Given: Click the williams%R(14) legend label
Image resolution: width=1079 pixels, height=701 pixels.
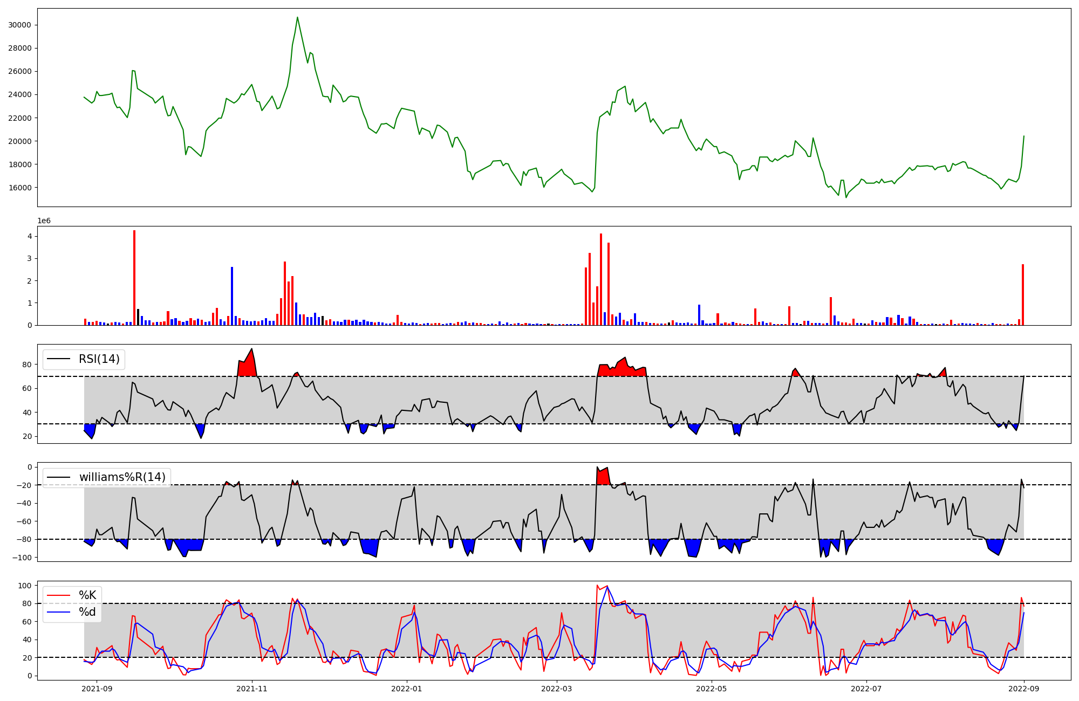Looking at the screenshot, I should (122, 477).
